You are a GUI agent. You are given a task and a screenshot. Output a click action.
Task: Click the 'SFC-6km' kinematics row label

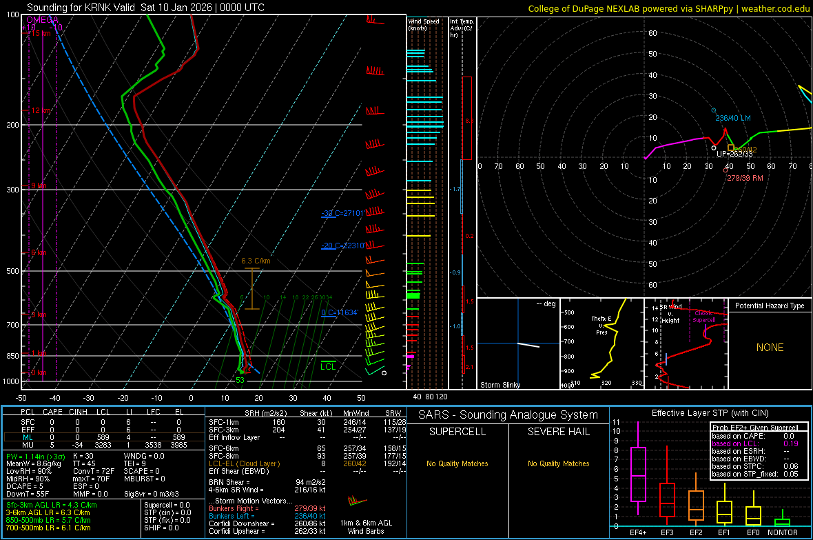pos(224,448)
